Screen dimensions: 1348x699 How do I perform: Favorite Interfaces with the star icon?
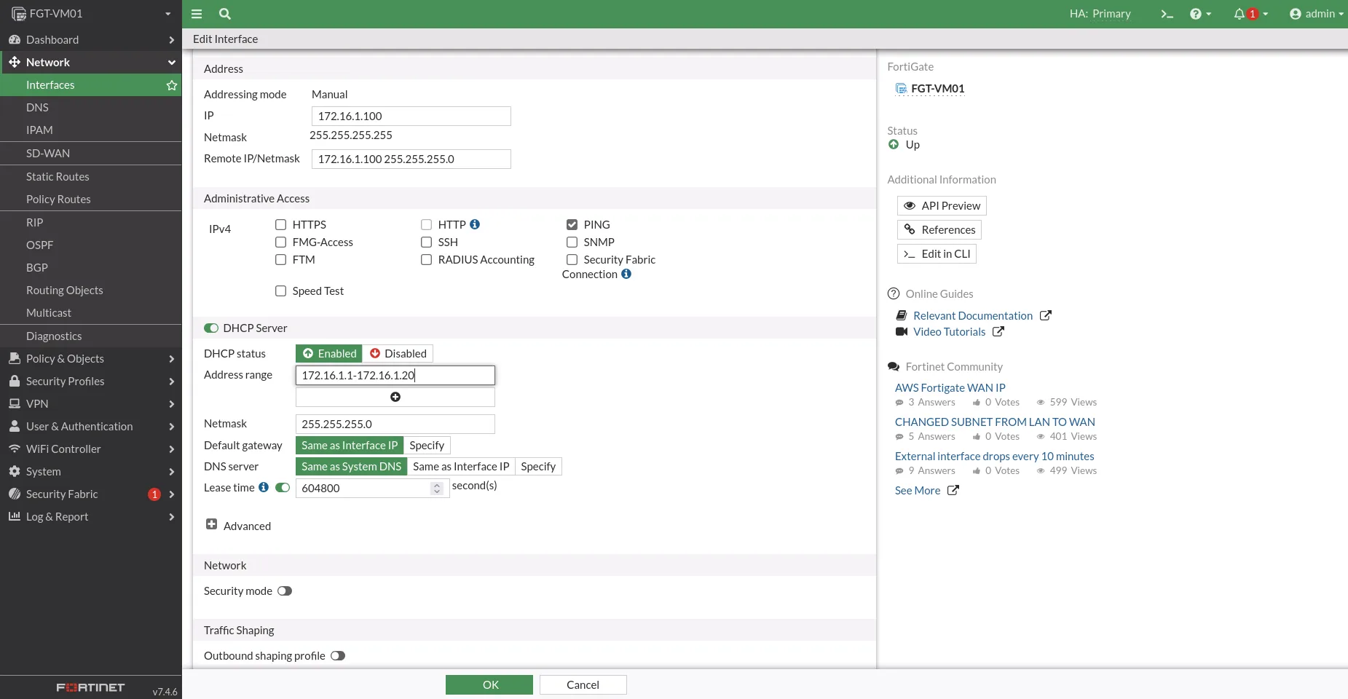pyautogui.click(x=172, y=85)
